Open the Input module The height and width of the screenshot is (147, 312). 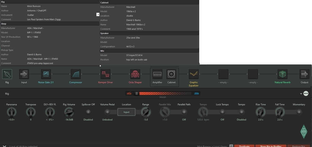[x=24, y=74]
